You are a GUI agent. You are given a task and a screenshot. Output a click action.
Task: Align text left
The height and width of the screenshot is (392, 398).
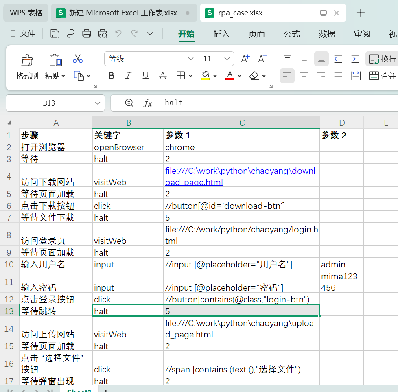(x=287, y=76)
